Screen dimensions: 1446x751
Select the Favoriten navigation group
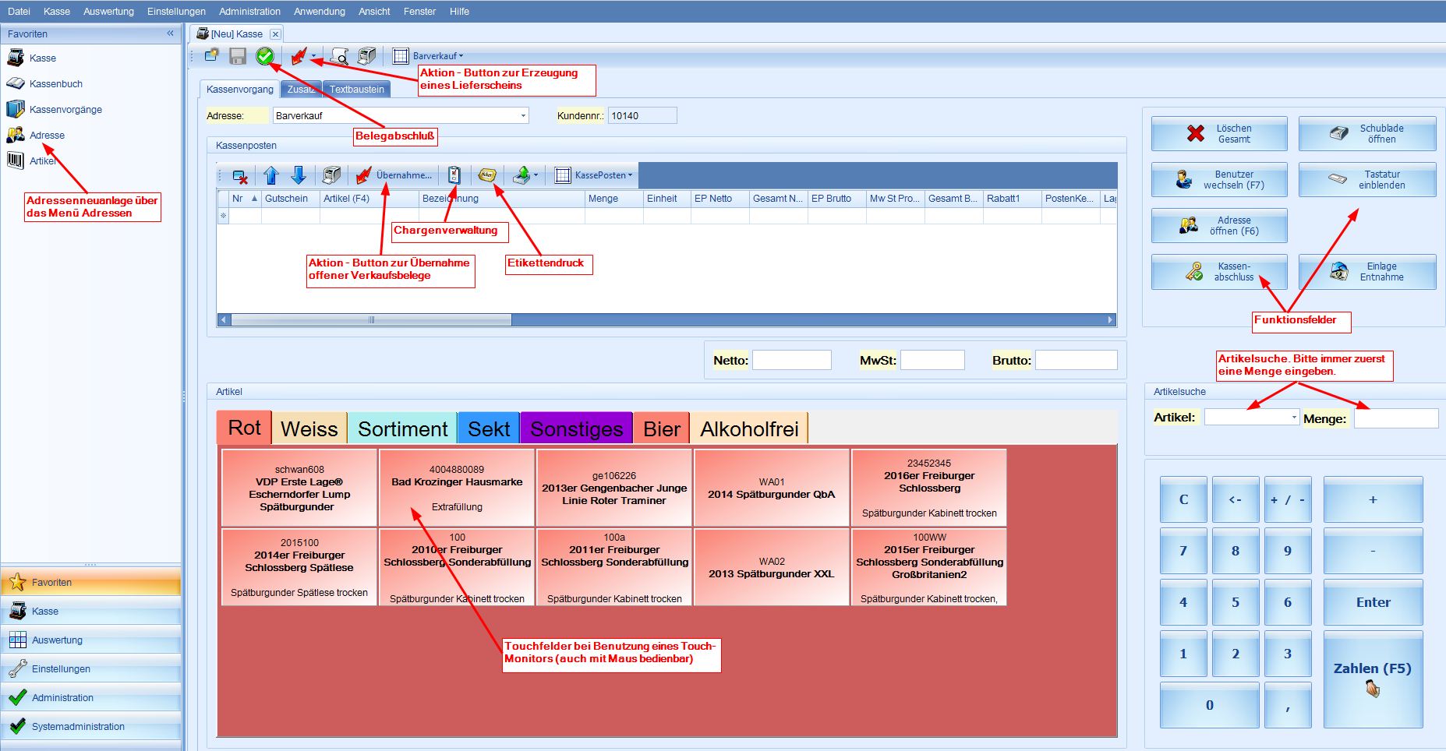tap(90, 582)
